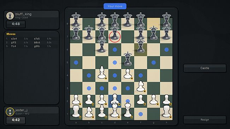Viewport: 230px width, 129px height.
Task: Select the white pawn on b2
Action: (89, 100)
